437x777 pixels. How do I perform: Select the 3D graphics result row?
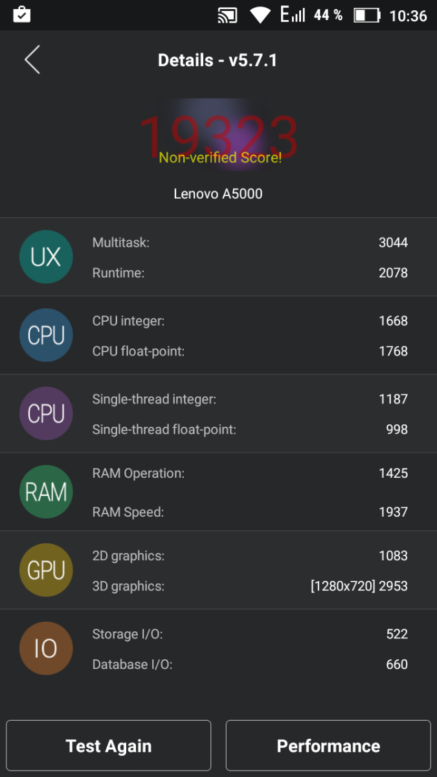[x=250, y=586]
